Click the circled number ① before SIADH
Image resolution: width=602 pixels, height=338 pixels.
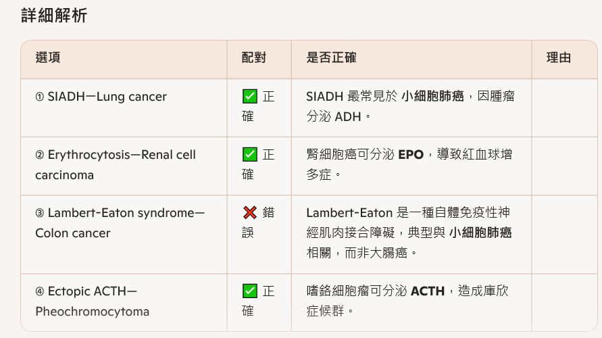[x=40, y=97]
